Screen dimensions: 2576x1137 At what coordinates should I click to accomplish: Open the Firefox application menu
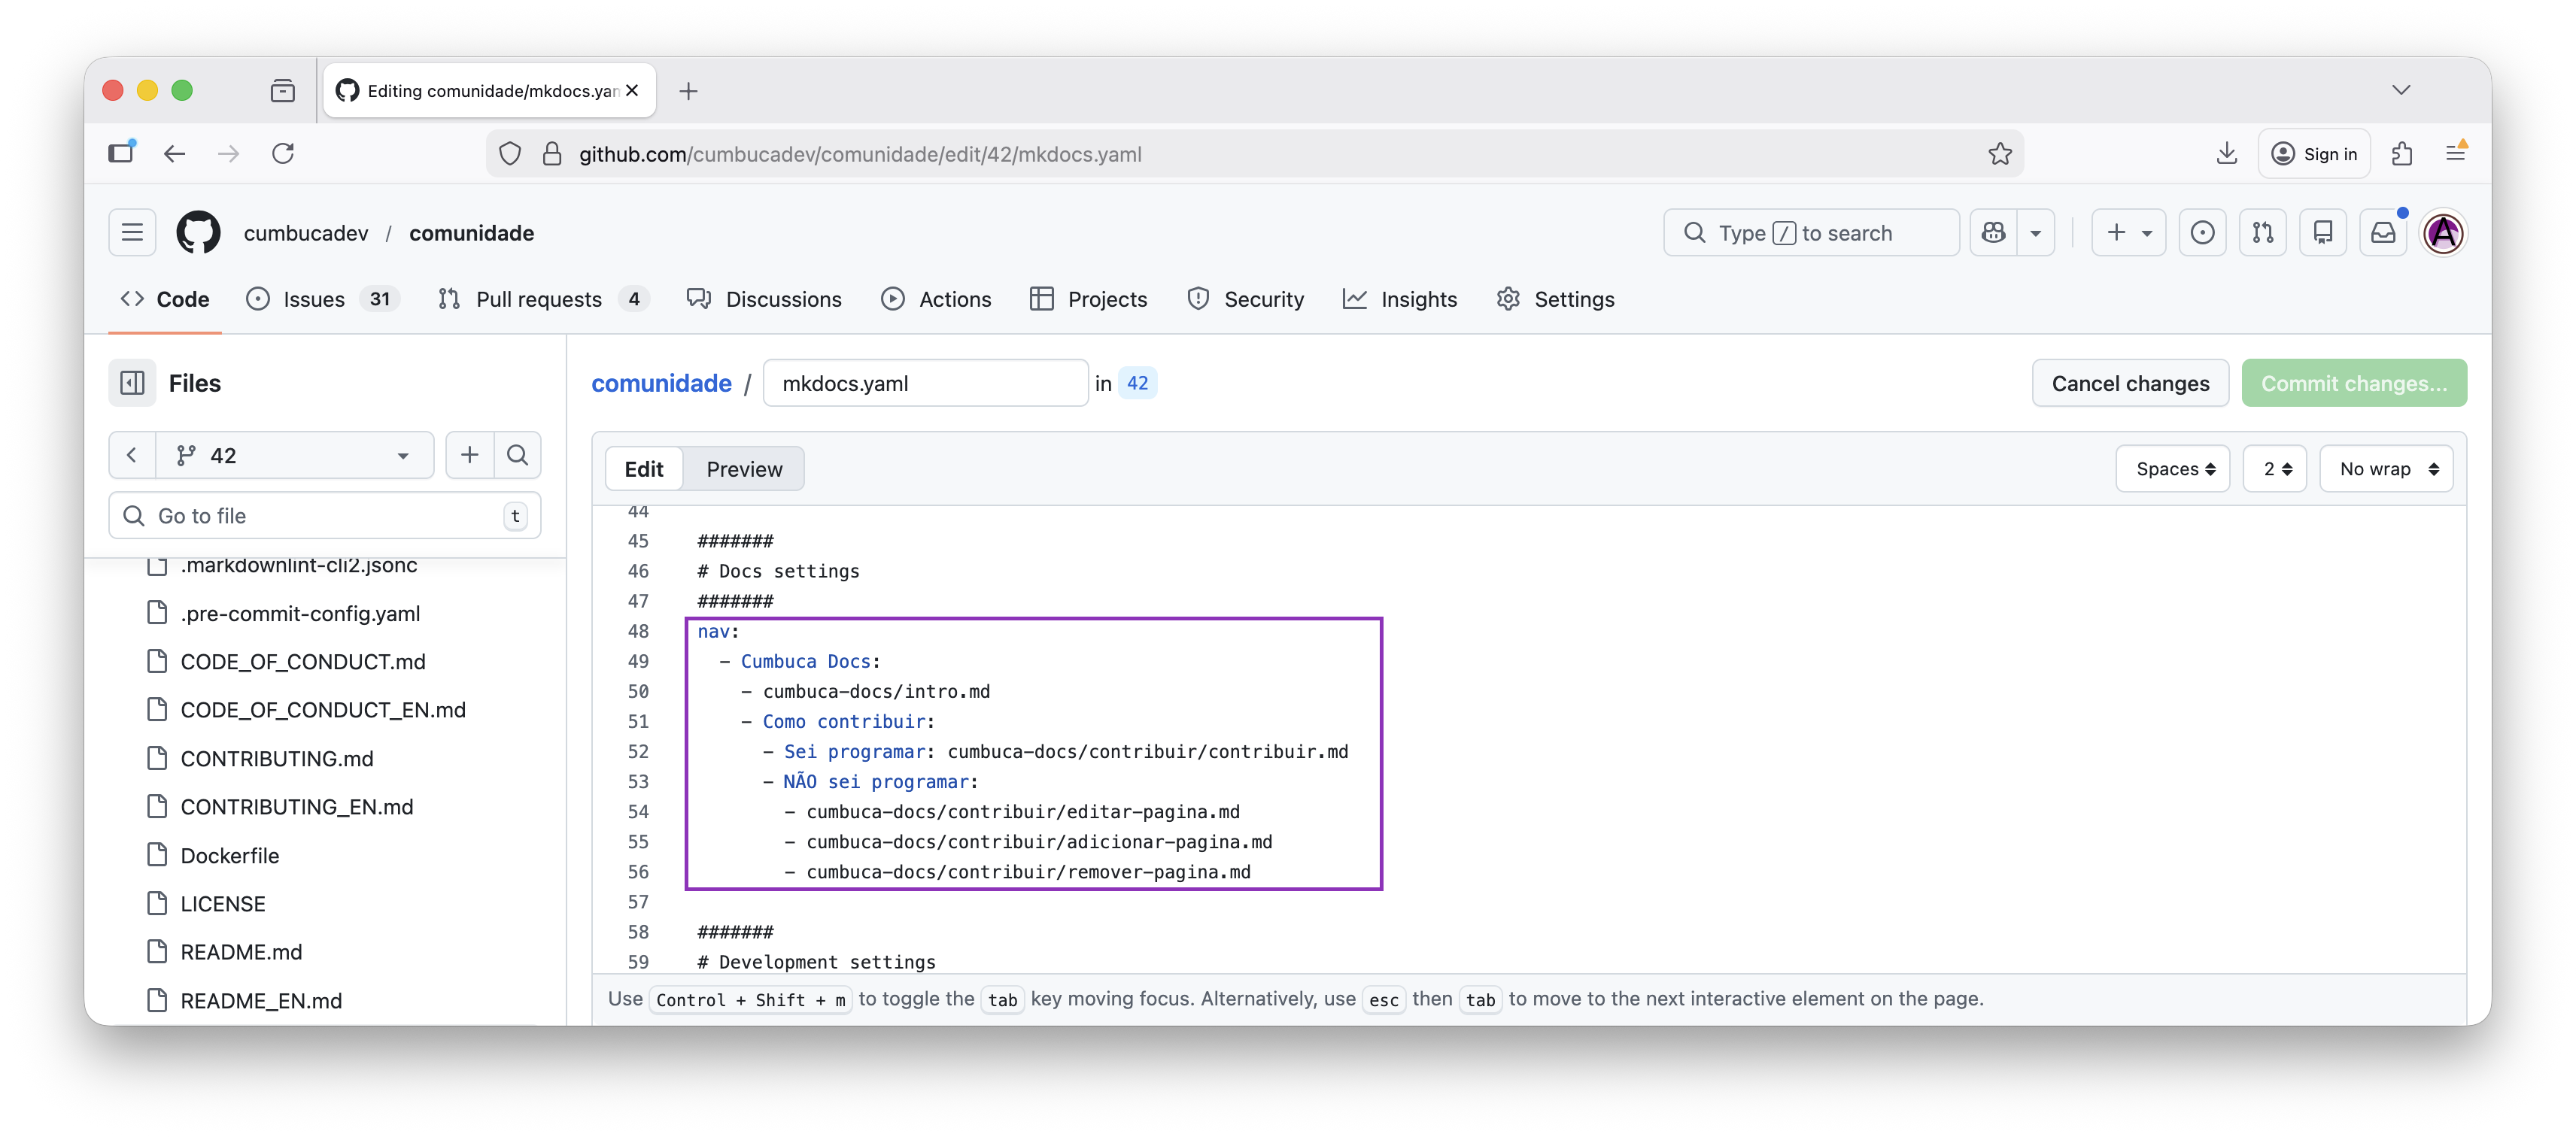tap(2455, 154)
